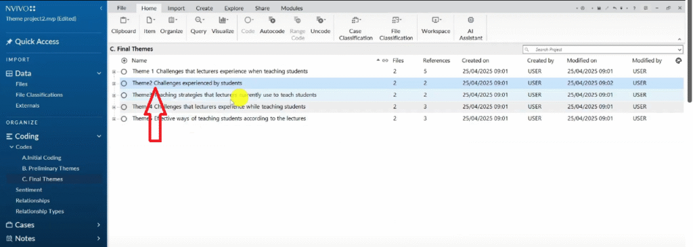Switch to the Modules tab

pyautogui.click(x=292, y=8)
